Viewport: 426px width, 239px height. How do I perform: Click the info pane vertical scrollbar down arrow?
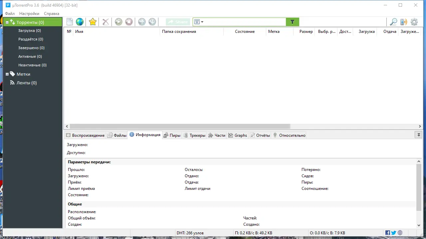(419, 225)
